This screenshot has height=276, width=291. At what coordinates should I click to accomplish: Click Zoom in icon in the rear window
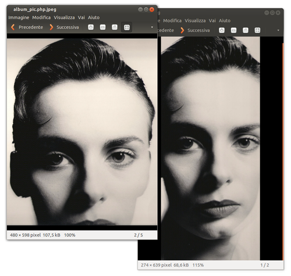coord(222,30)
